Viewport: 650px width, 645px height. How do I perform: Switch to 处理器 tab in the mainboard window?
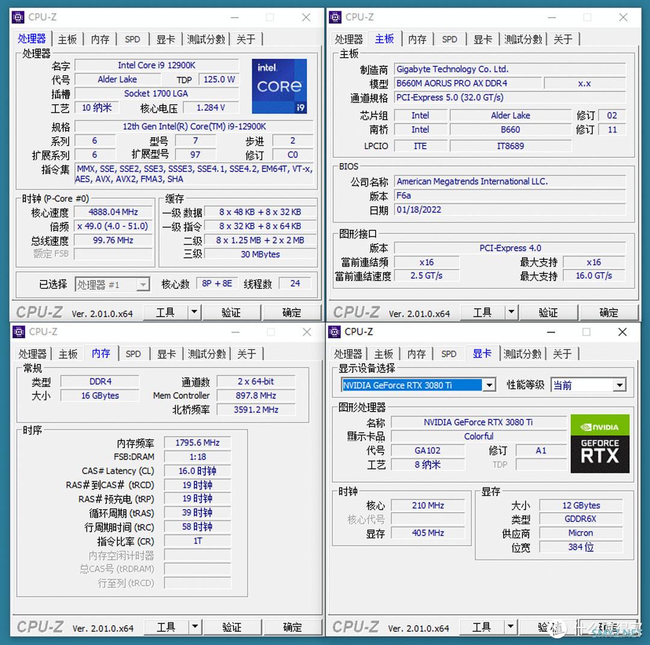[x=348, y=39]
